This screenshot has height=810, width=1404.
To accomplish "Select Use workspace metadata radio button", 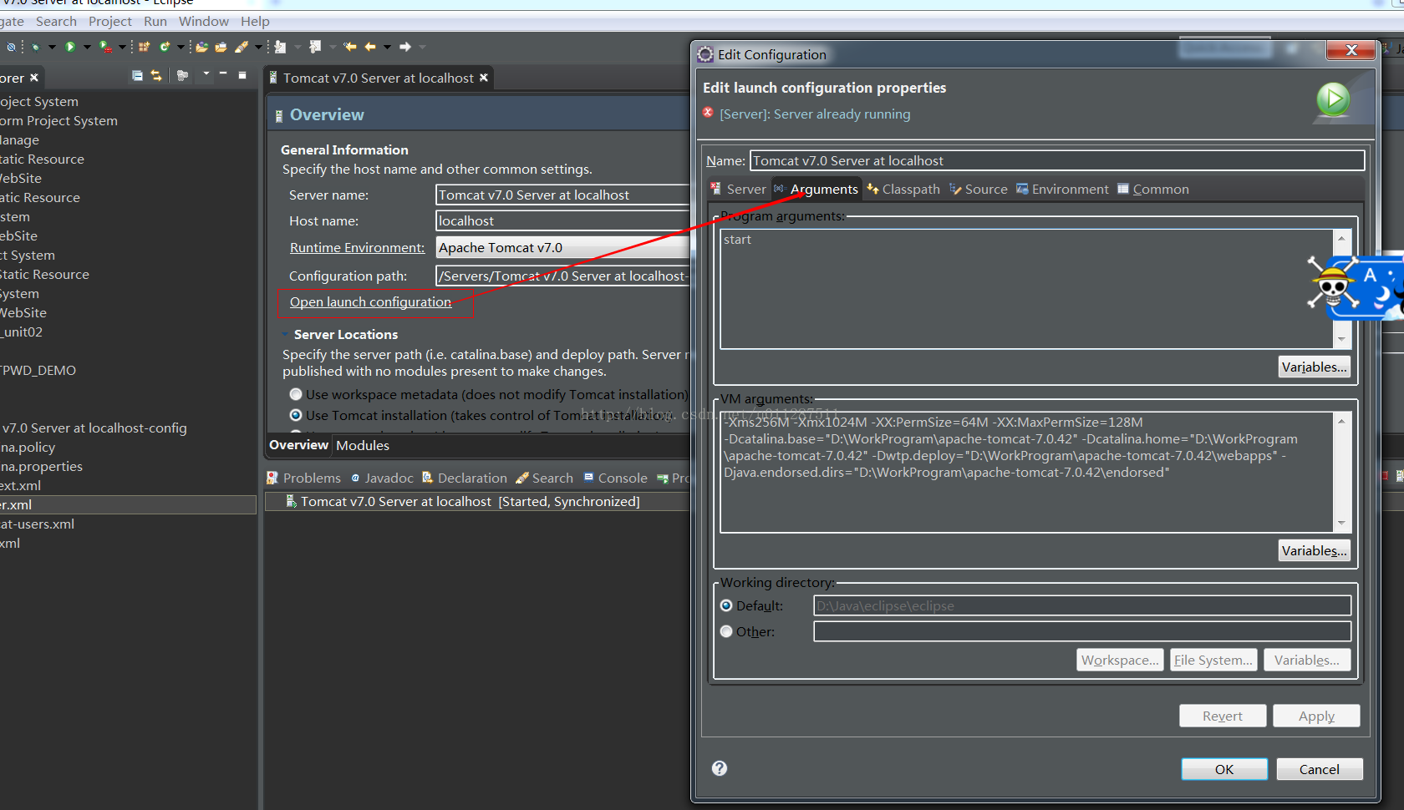I will pos(296,394).
